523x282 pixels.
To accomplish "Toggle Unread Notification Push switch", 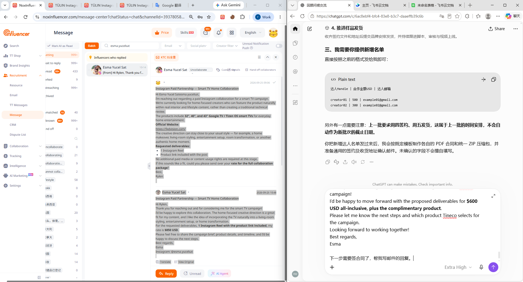I will point(279,46).
